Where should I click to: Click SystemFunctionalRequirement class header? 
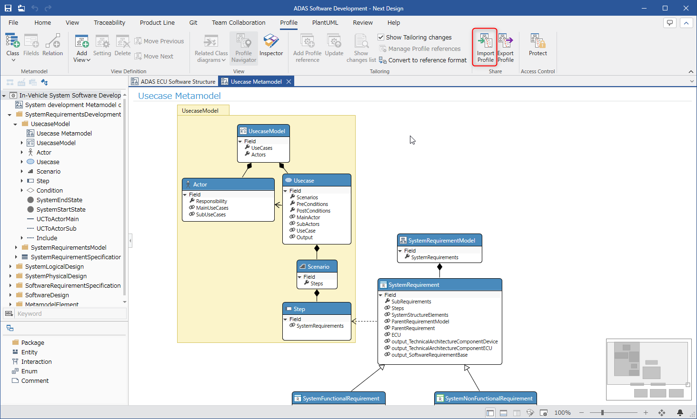pyautogui.click(x=339, y=398)
